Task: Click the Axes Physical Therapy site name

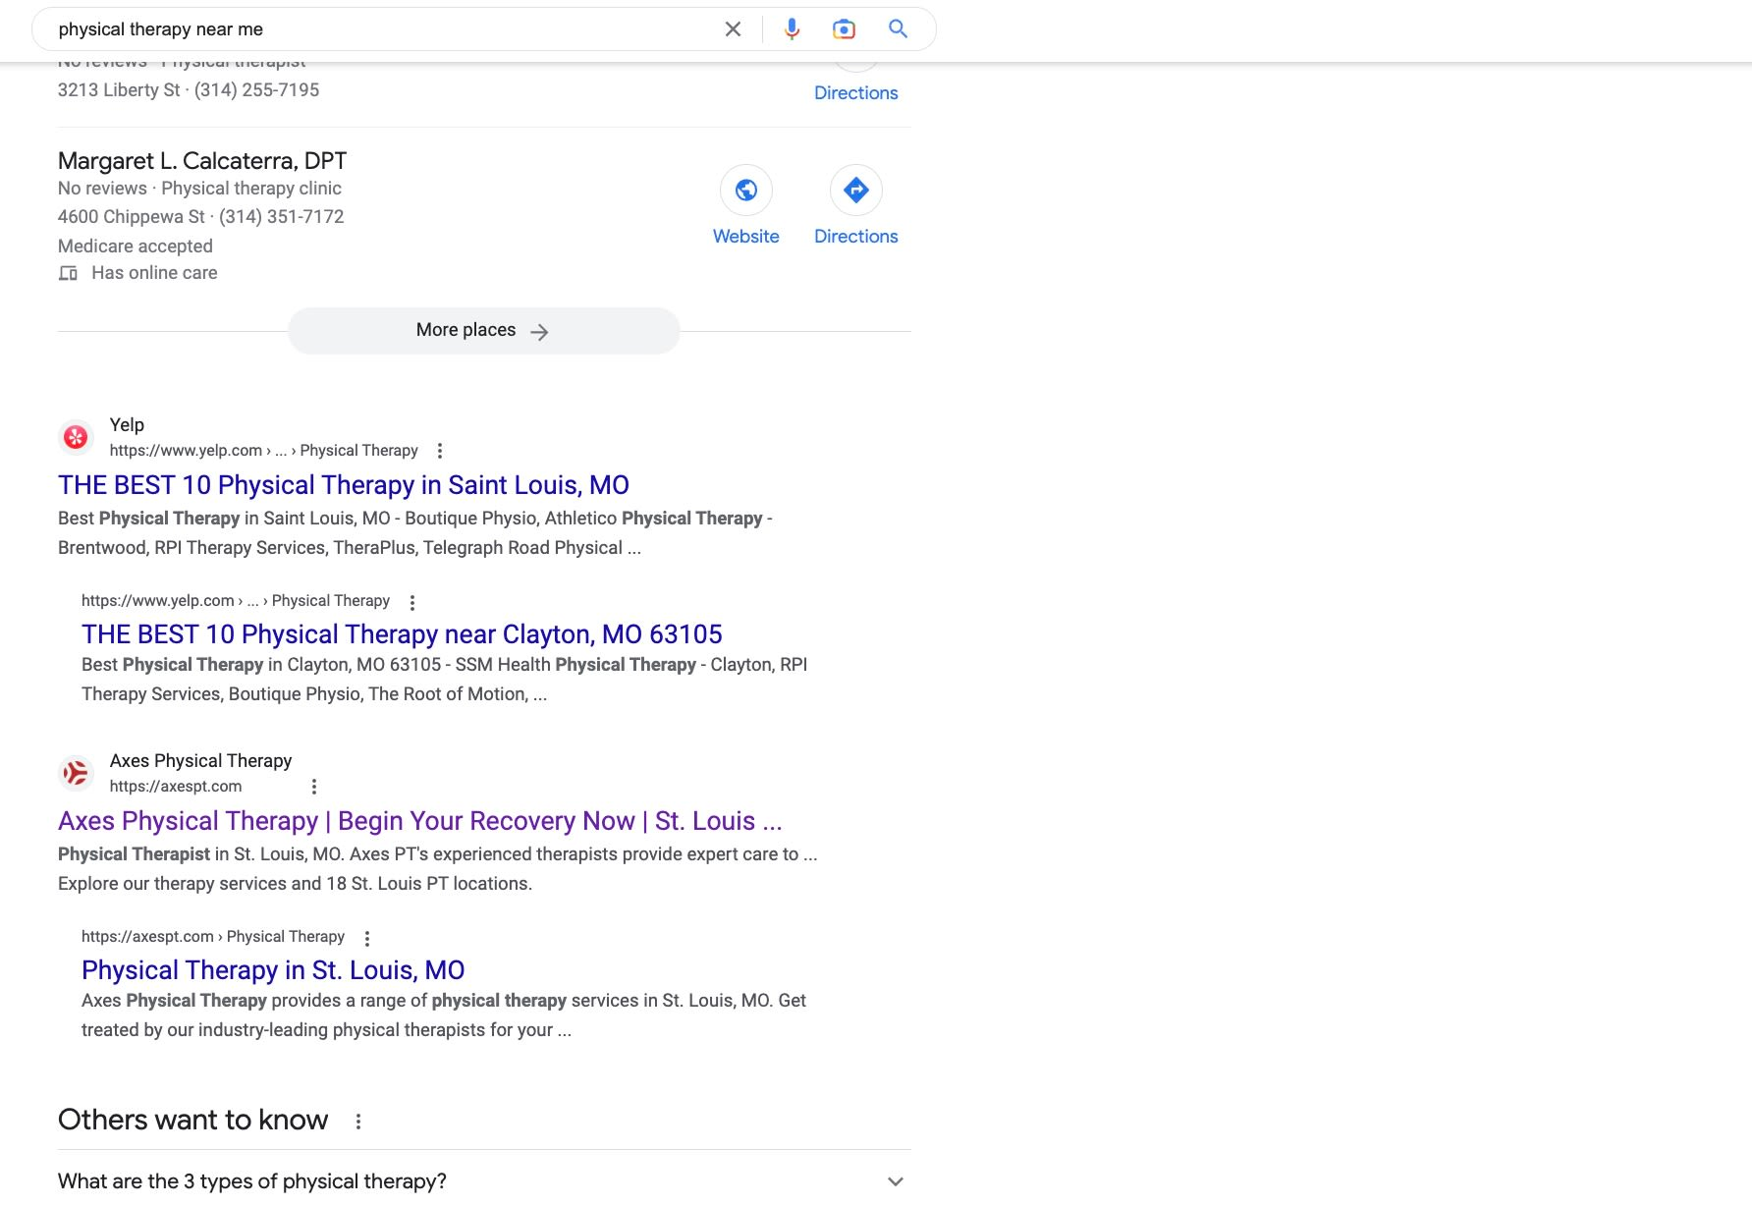Action: 200,761
